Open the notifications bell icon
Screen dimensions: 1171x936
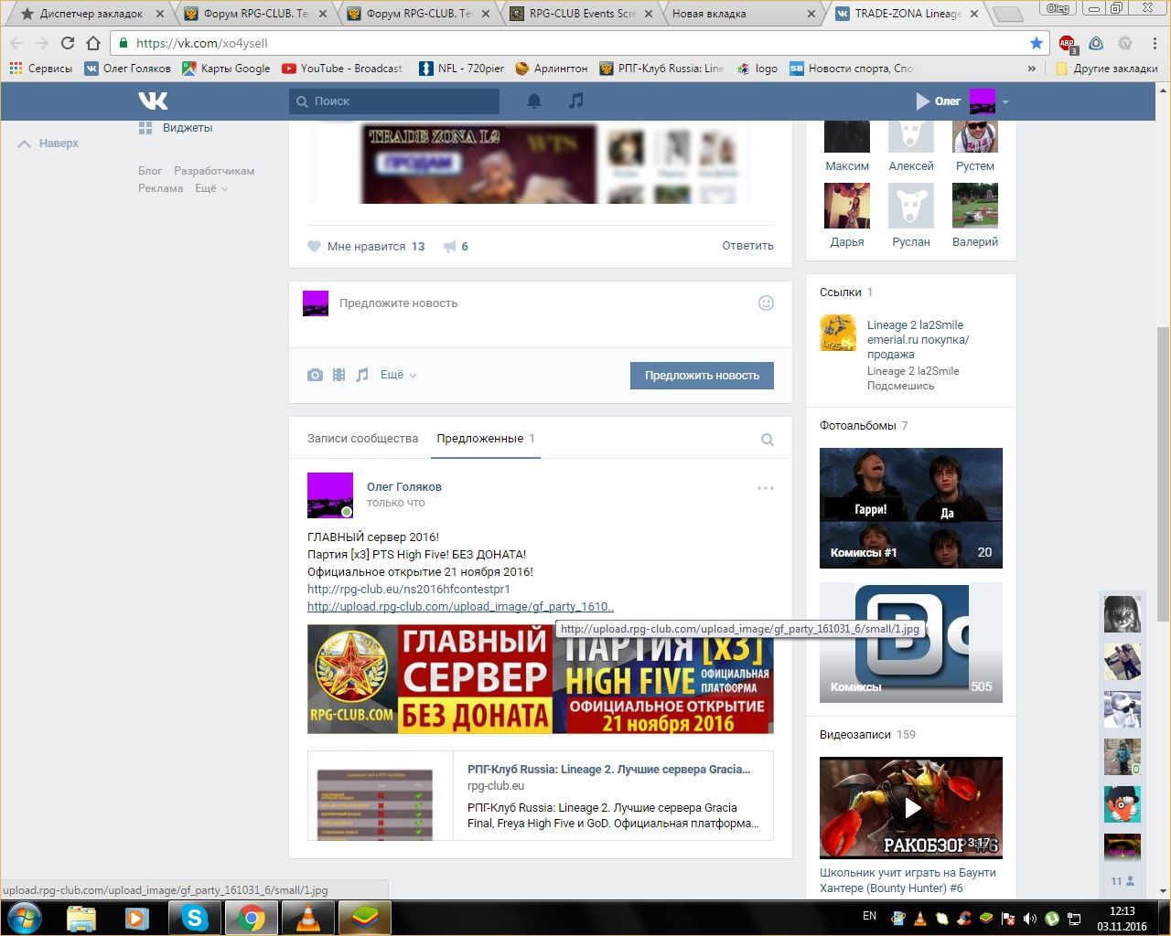coord(534,101)
